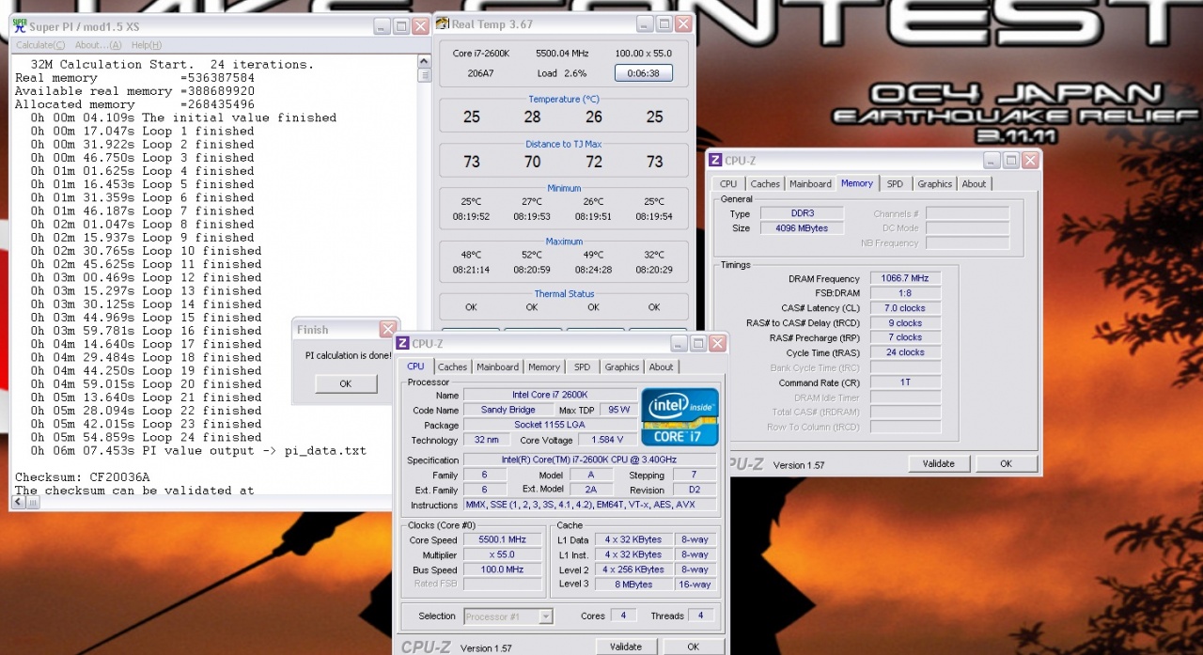Open the Help menu in Super PI
The width and height of the screenshot is (1203, 655).
146,45
